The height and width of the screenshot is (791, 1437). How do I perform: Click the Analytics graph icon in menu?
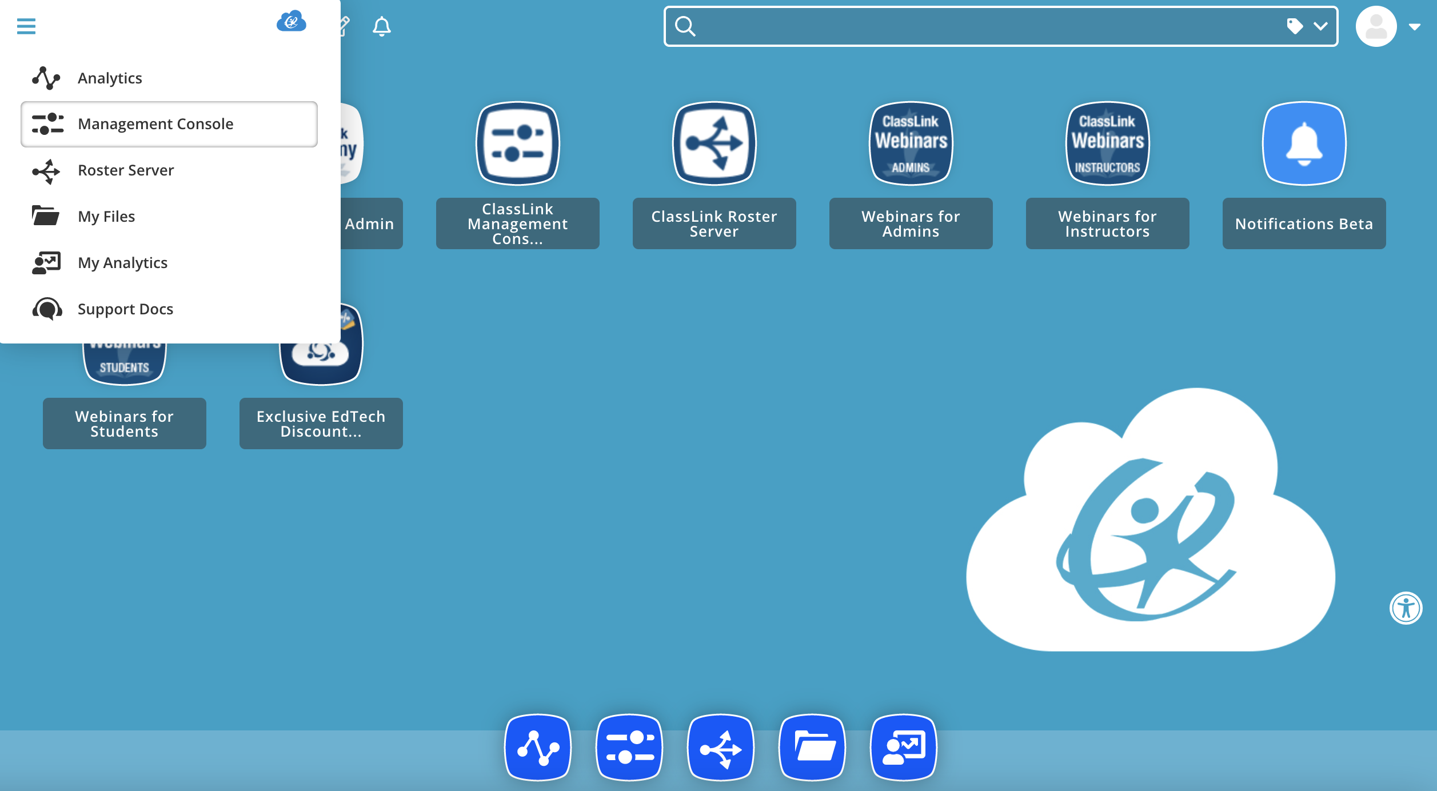pos(46,78)
